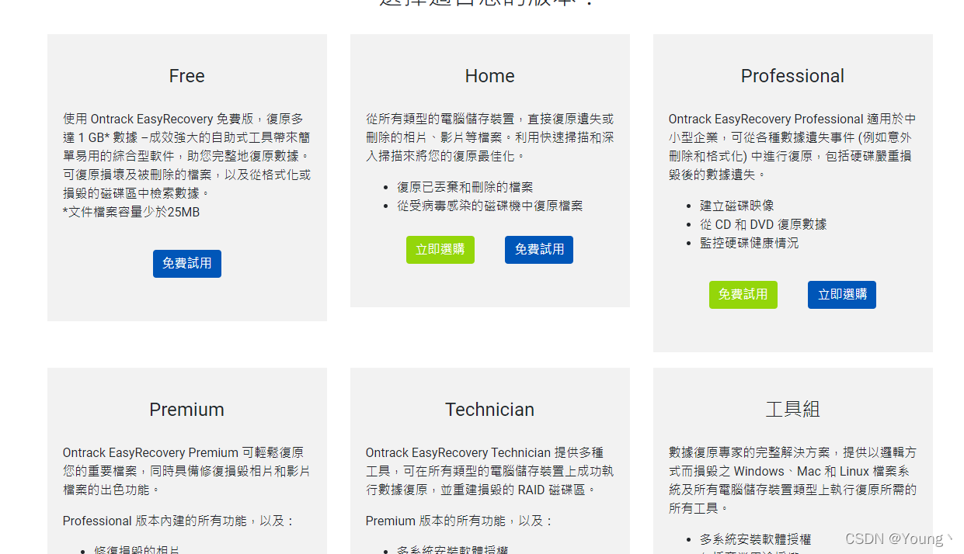Click 免費試用 button in the Home card
Screen dimensions: 964x554
click(539, 250)
